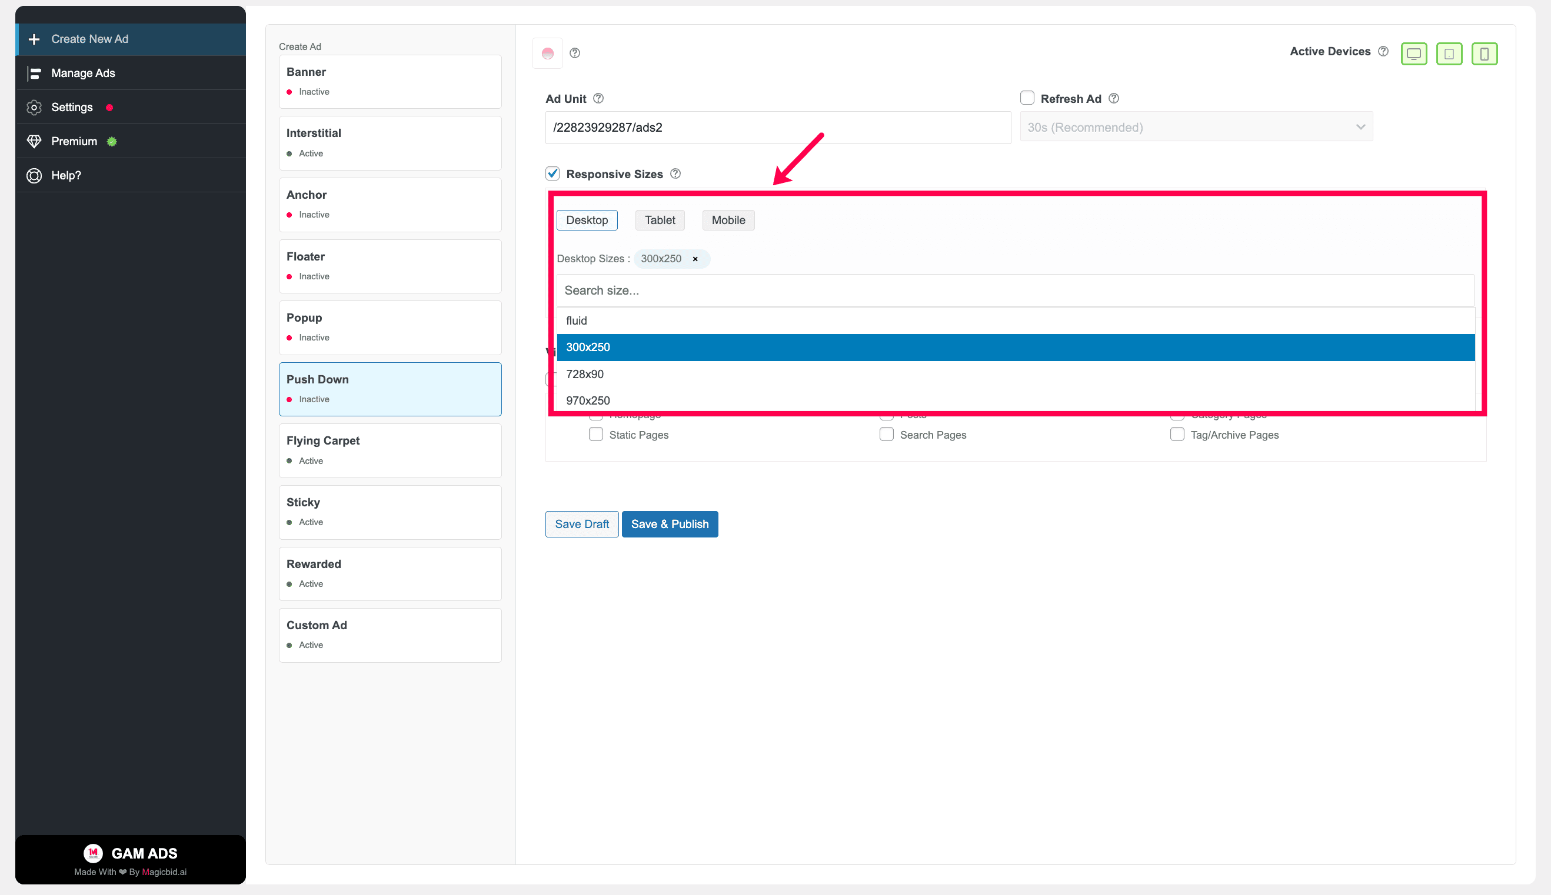Check the Tag/Archive Pages checkbox
Viewport: 1551px width, 895px height.
1176,435
